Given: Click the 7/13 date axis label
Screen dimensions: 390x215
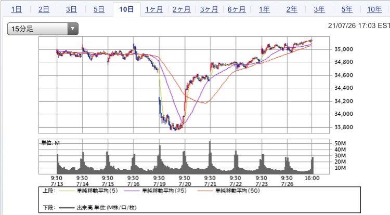Looking at the screenshot, I should [x=57, y=184].
